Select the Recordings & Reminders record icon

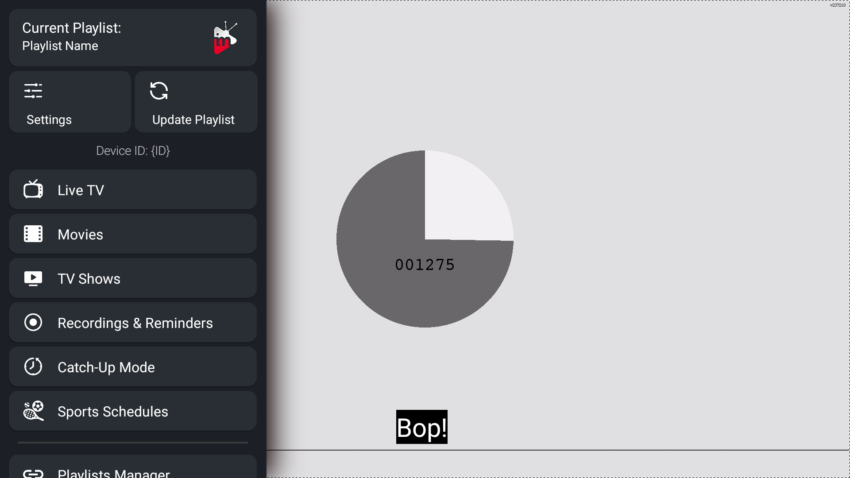[x=32, y=322]
